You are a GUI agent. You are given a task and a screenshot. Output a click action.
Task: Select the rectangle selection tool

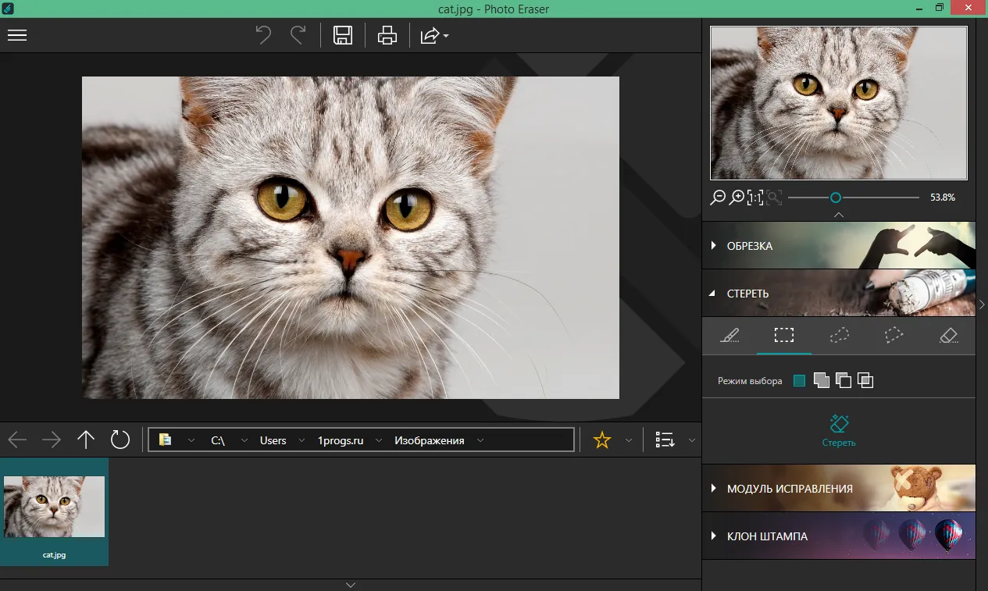coord(784,336)
